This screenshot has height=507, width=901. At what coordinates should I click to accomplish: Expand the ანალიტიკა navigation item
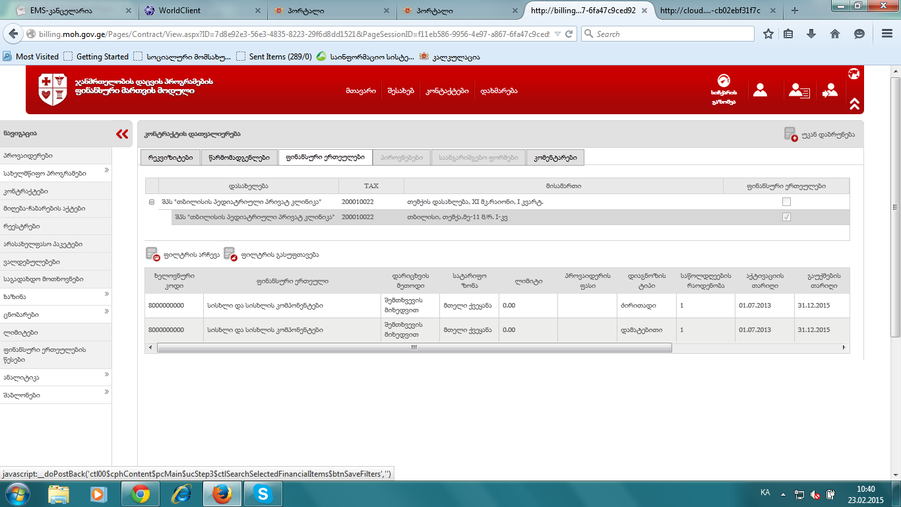106,376
